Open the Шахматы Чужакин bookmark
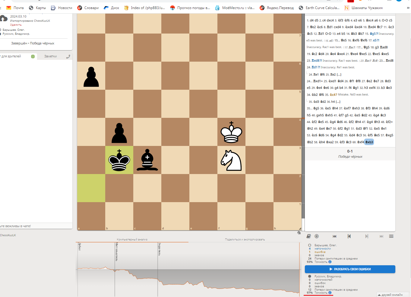The image size is (411, 297). point(363,8)
